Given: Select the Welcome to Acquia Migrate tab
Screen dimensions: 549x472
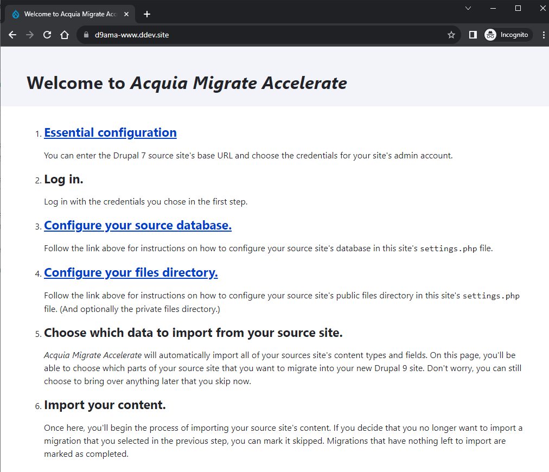Looking at the screenshot, I should (71, 14).
